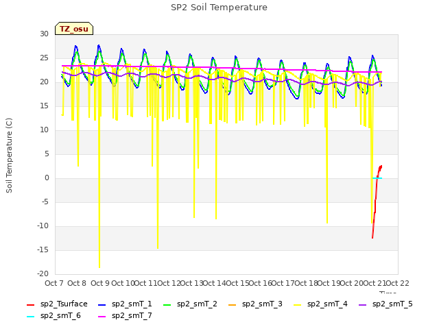Click the purple sp2_smT_5 legend swatch

tap(363, 304)
